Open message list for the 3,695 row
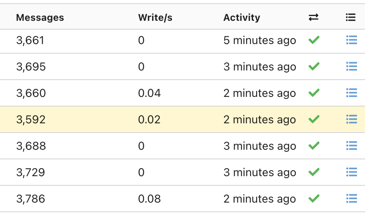 (351, 66)
